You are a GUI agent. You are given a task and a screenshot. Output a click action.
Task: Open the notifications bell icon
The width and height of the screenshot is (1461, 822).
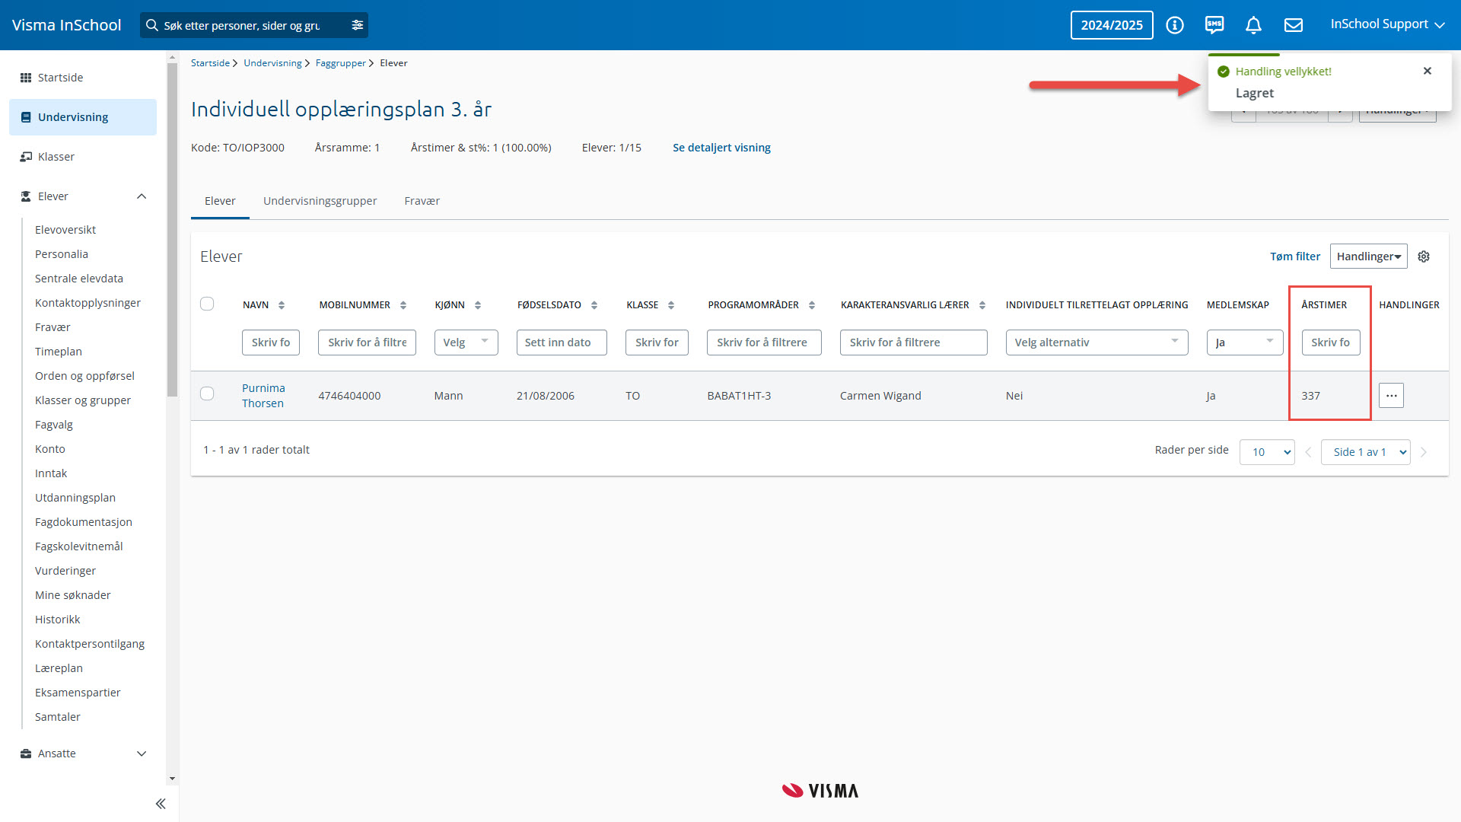coord(1253,25)
